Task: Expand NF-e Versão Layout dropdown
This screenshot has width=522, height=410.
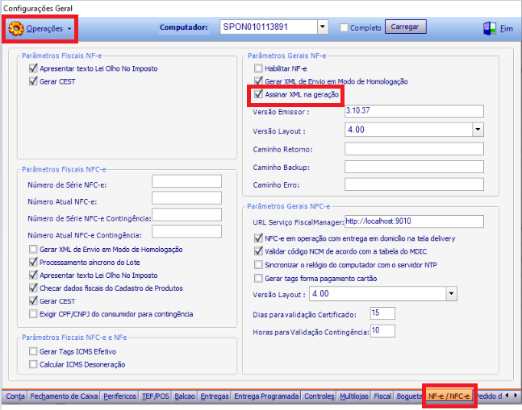Action: coord(478,130)
